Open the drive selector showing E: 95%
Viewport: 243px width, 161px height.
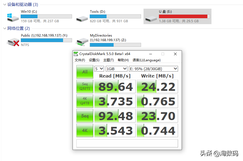153,69
